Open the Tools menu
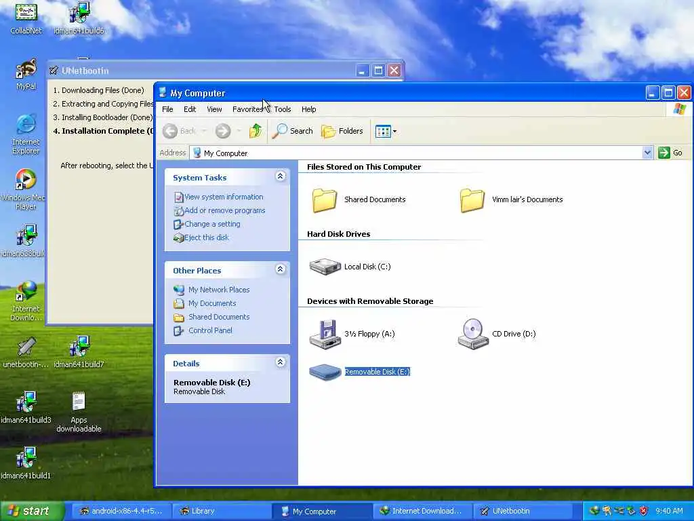This screenshot has width=694, height=521. [283, 109]
